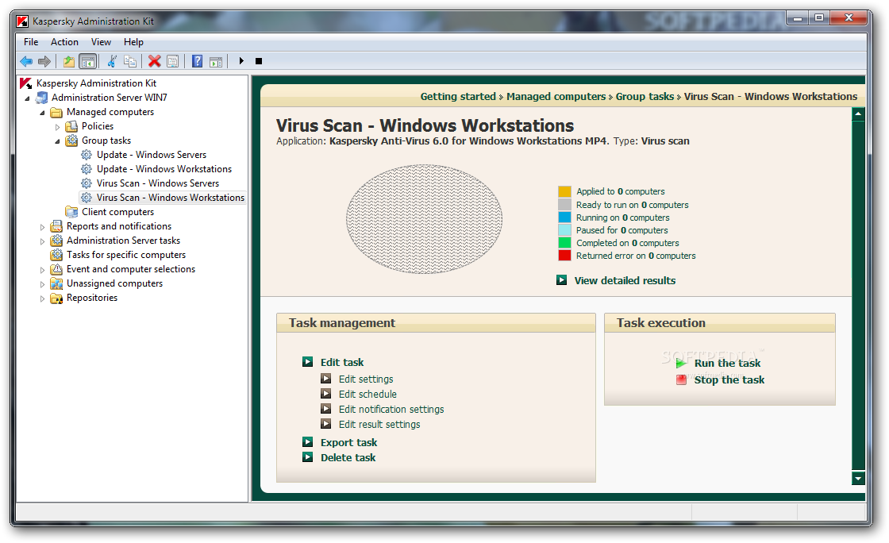Open View detailed results link
Viewport: 889px width, 543px height.
pyautogui.click(x=625, y=280)
